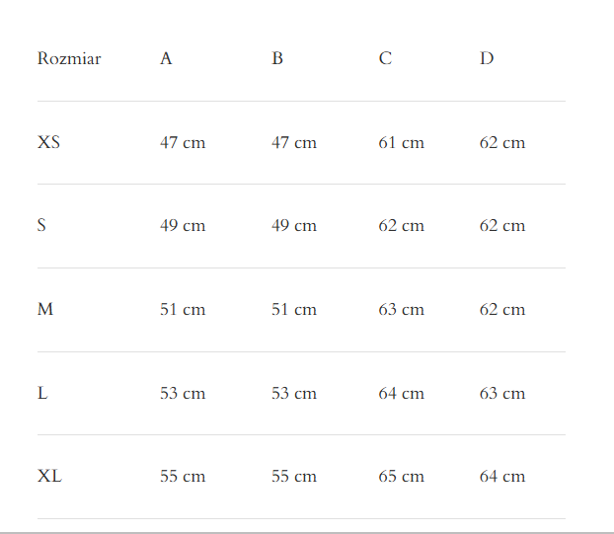
Task: Click the Rozmiar column header
Action: [x=69, y=58]
